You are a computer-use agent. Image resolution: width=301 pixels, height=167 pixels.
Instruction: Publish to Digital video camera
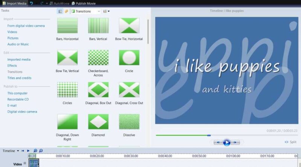(x=22, y=111)
